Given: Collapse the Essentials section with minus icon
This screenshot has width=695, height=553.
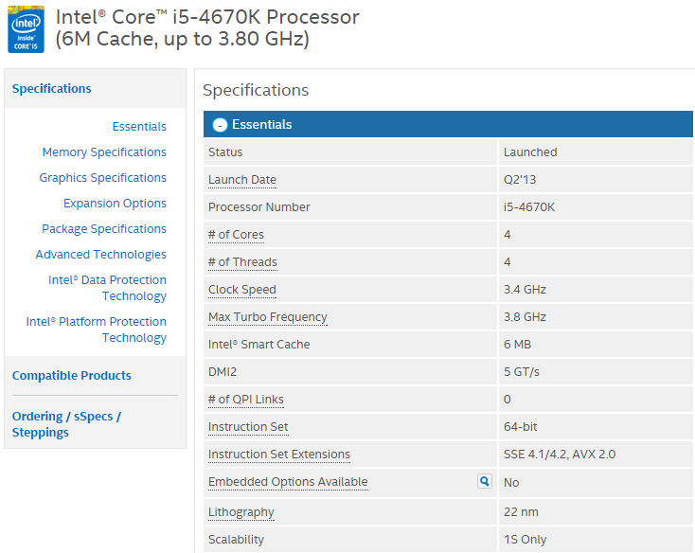Looking at the screenshot, I should [x=220, y=125].
